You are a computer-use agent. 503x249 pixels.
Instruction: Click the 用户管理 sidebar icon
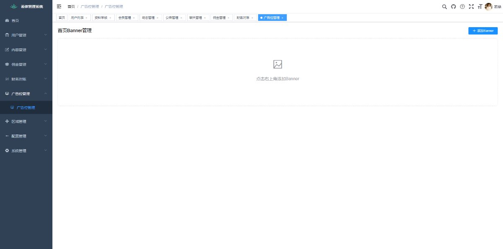tap(7, 35)
